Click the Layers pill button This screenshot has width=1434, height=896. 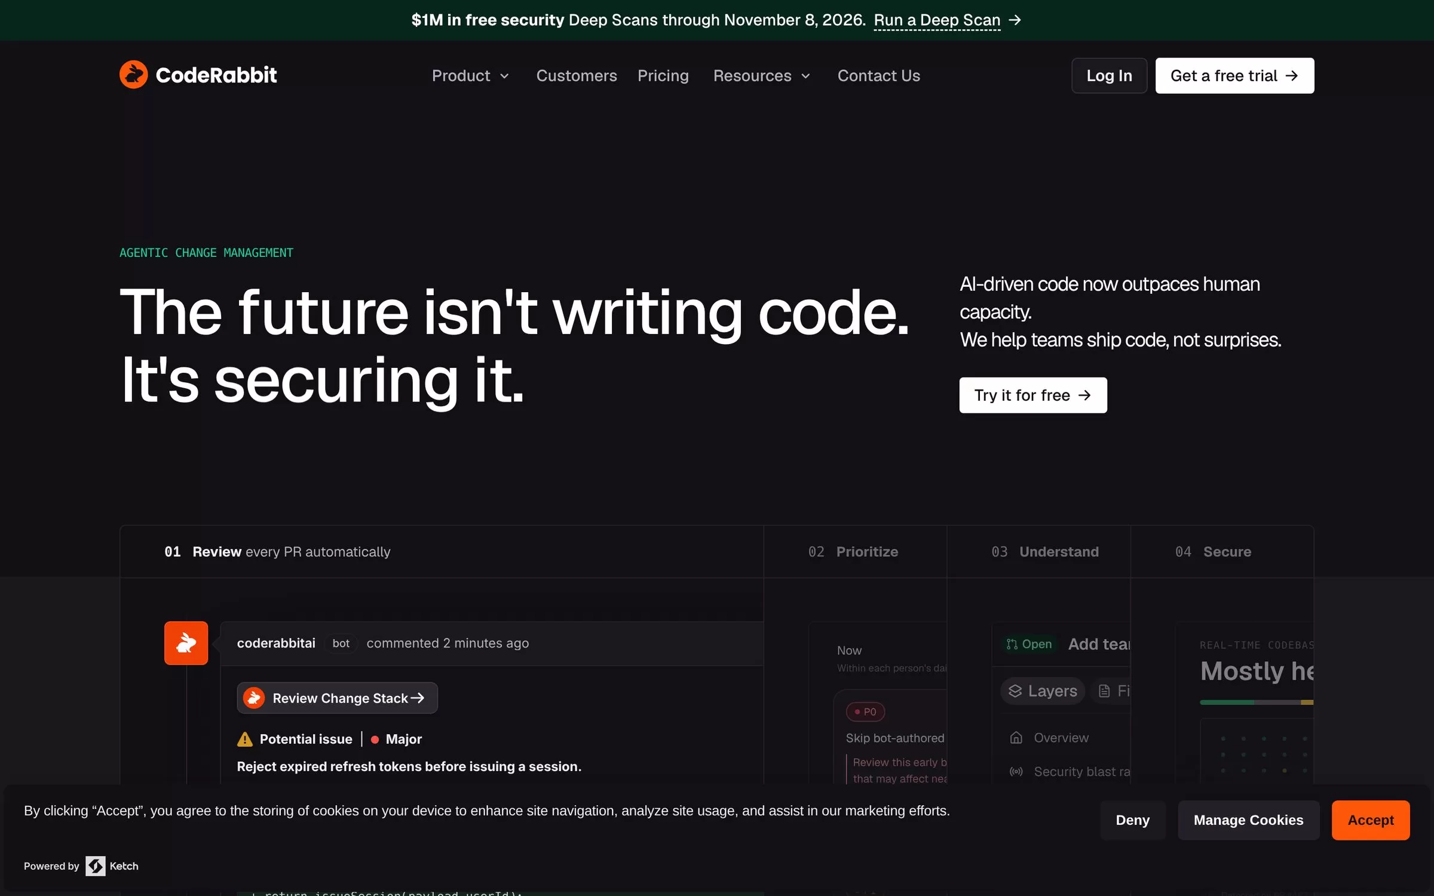1043,691
